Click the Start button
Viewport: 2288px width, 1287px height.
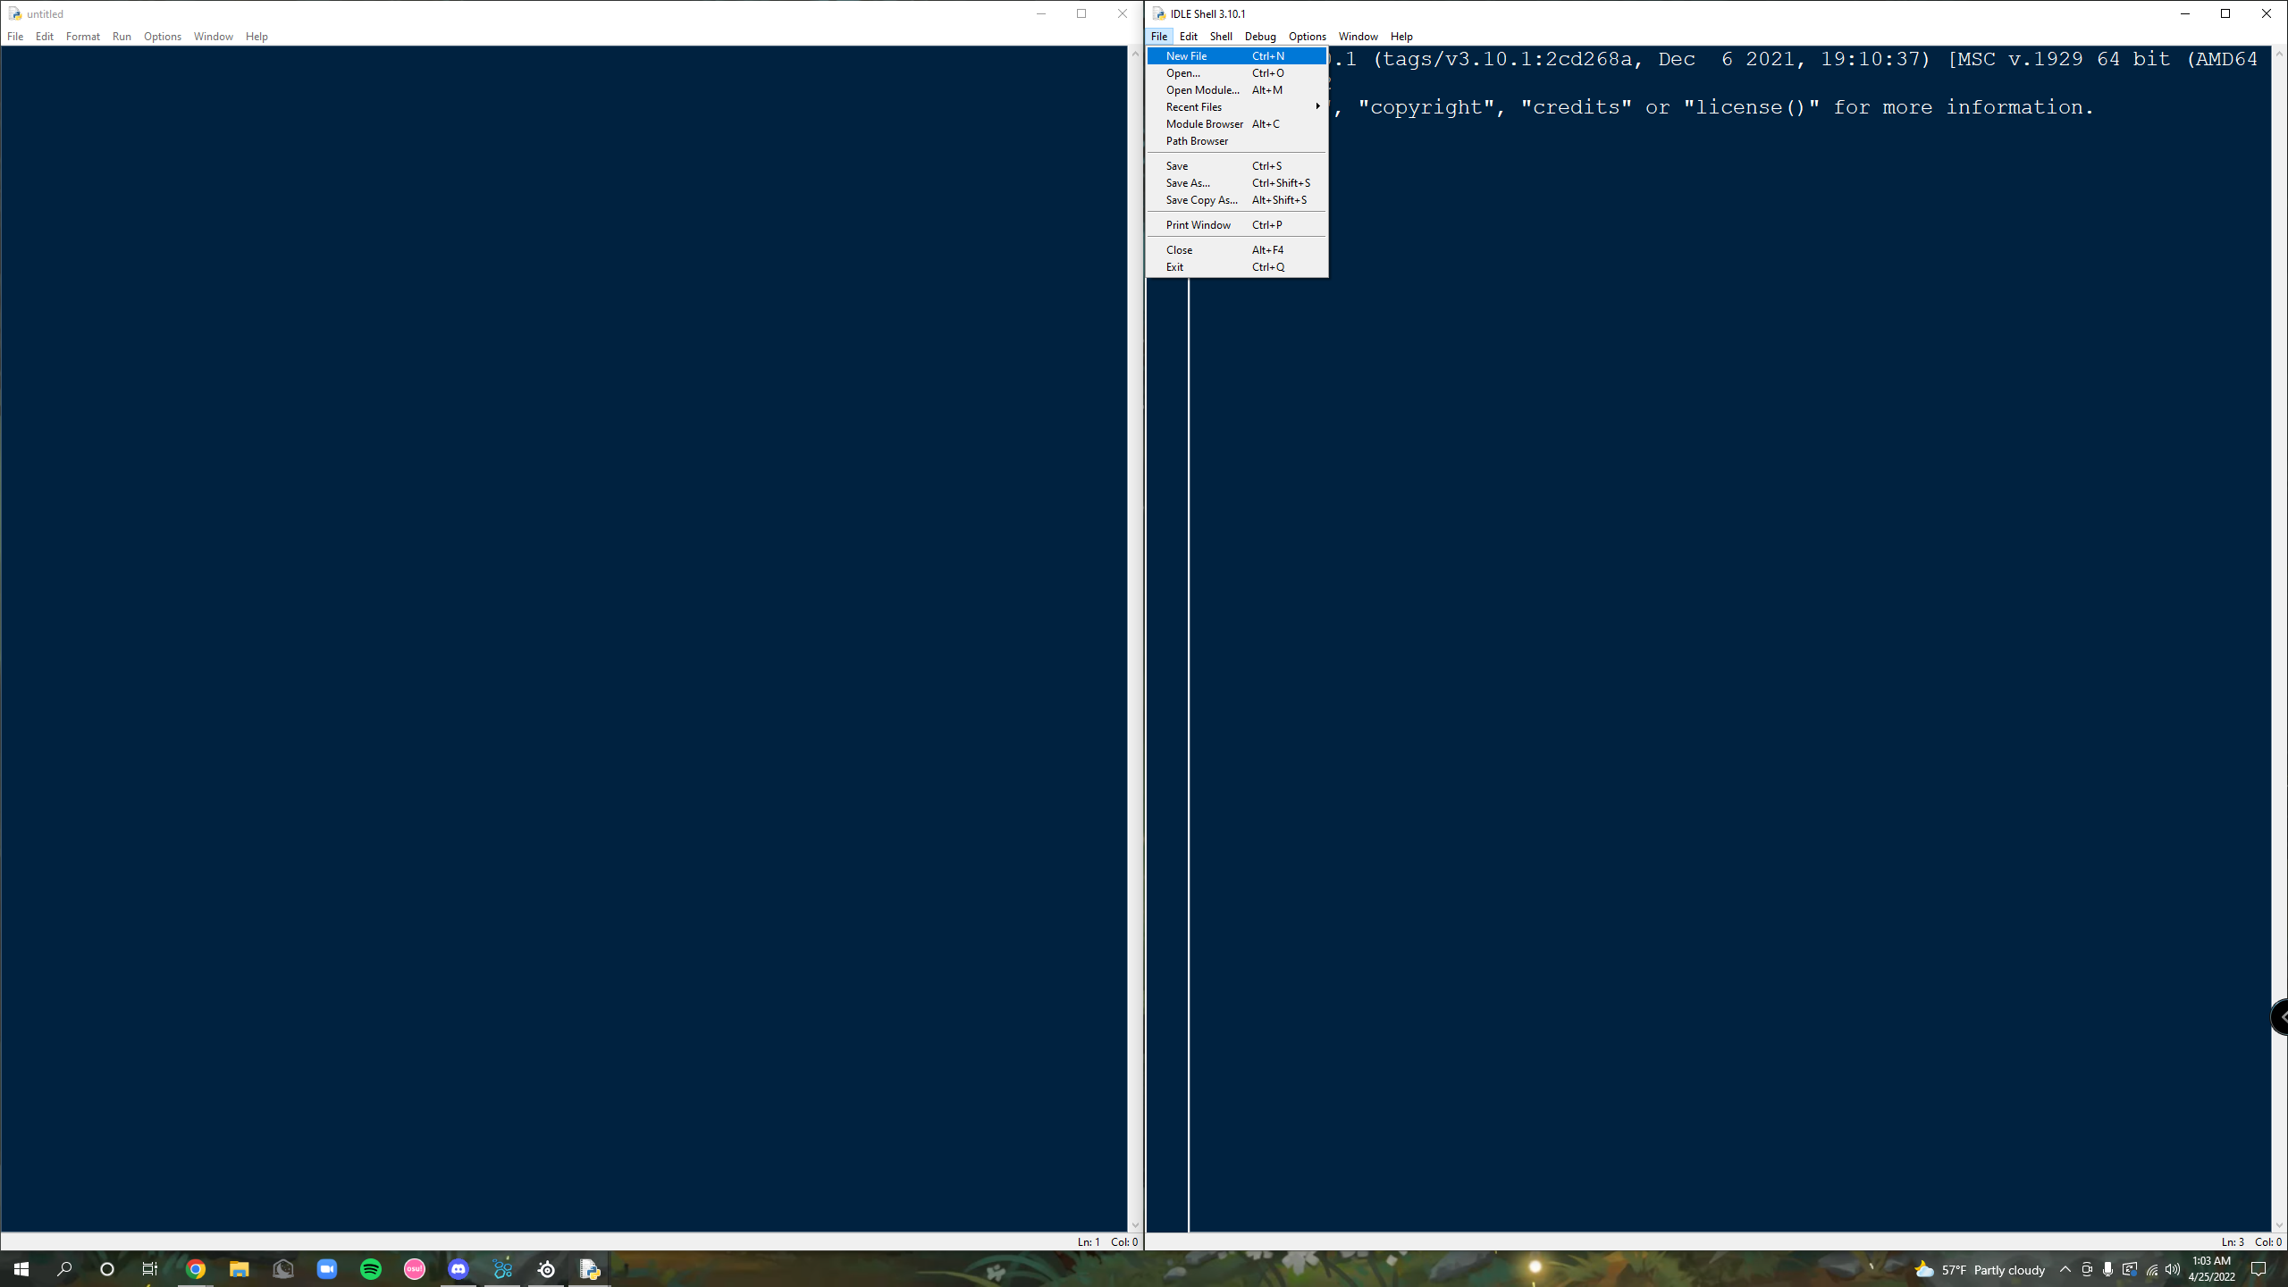pyautogui.click(x=21, y=1268)
